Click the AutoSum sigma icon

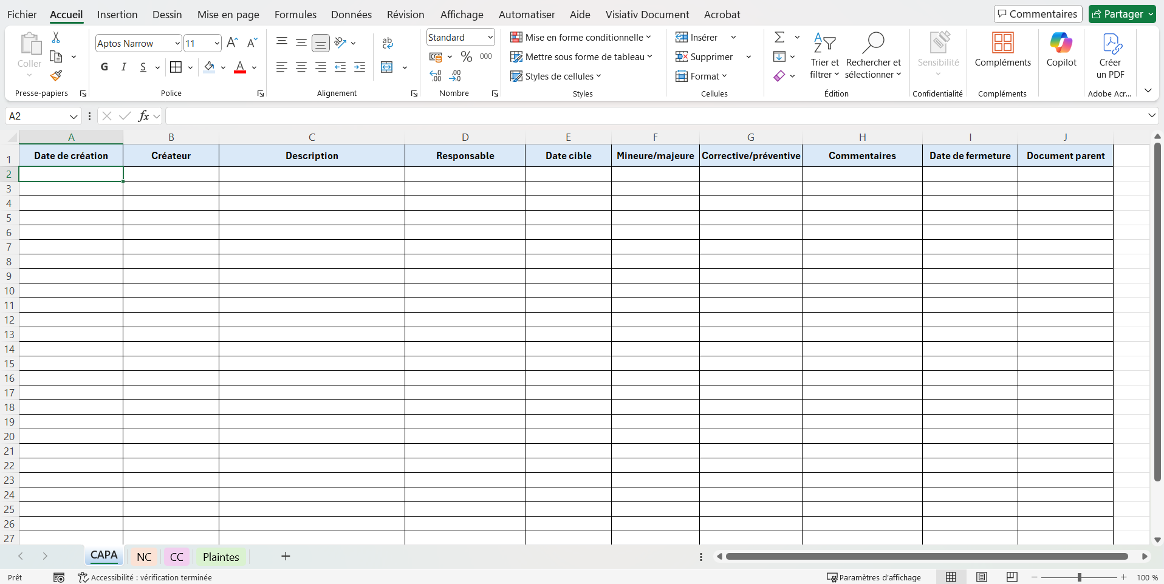pyautogui.click(x=779, y=38)
